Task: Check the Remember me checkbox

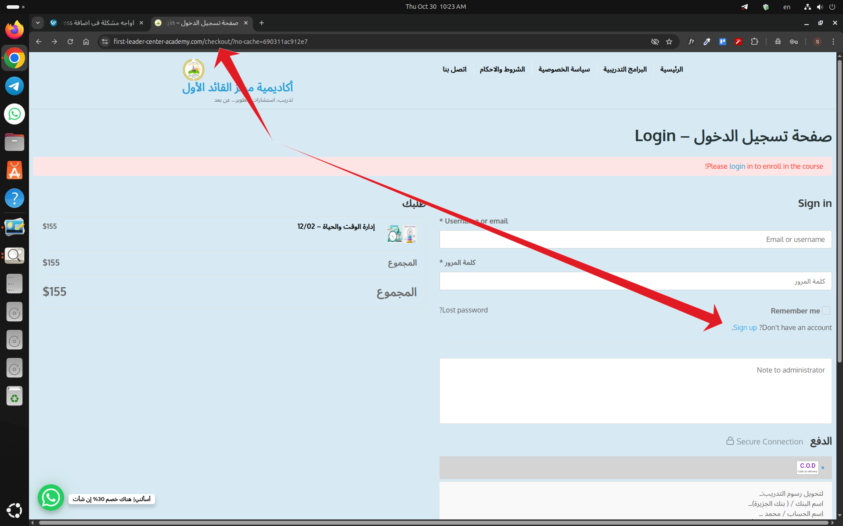Action: [x=826, y=311]
